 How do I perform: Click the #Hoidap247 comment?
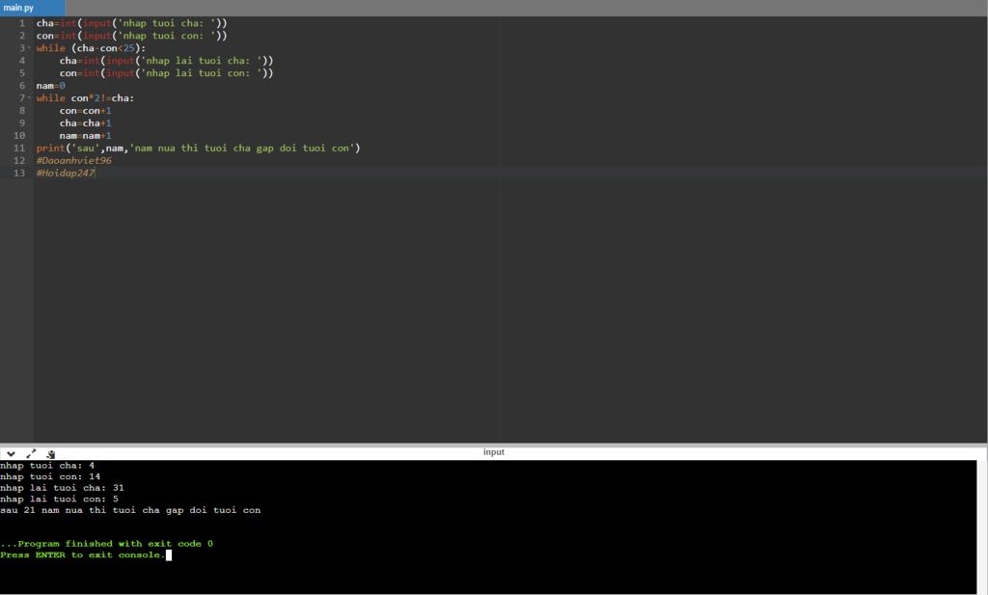[65, 174]
